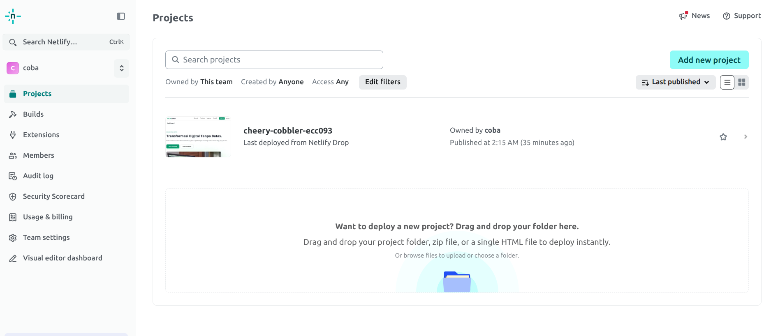Click the folder upload illustration
Screen dimensions: 771x336
pos(457,282)
